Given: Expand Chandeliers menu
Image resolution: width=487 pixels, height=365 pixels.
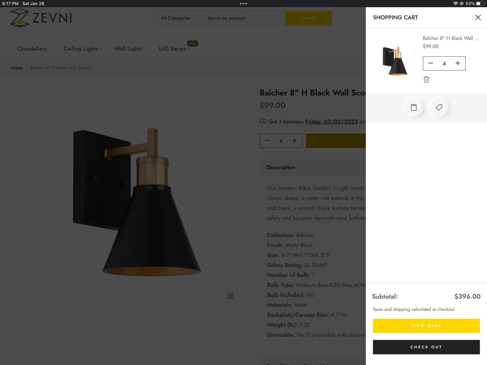Looking at the screenshot, I should (x=34, y=49).
